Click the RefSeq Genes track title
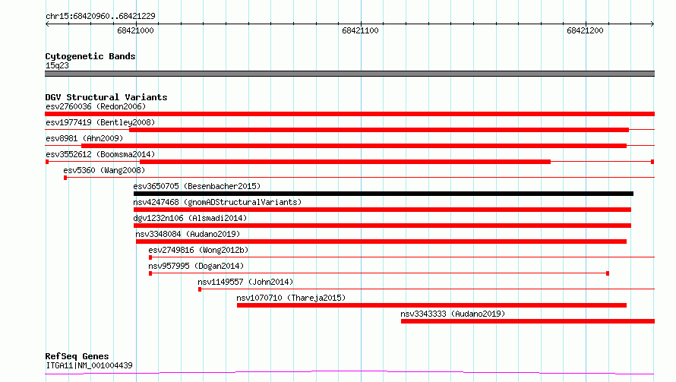Viewport: 676px width, 382px height. pyautogui.click(x=77, y=356)
